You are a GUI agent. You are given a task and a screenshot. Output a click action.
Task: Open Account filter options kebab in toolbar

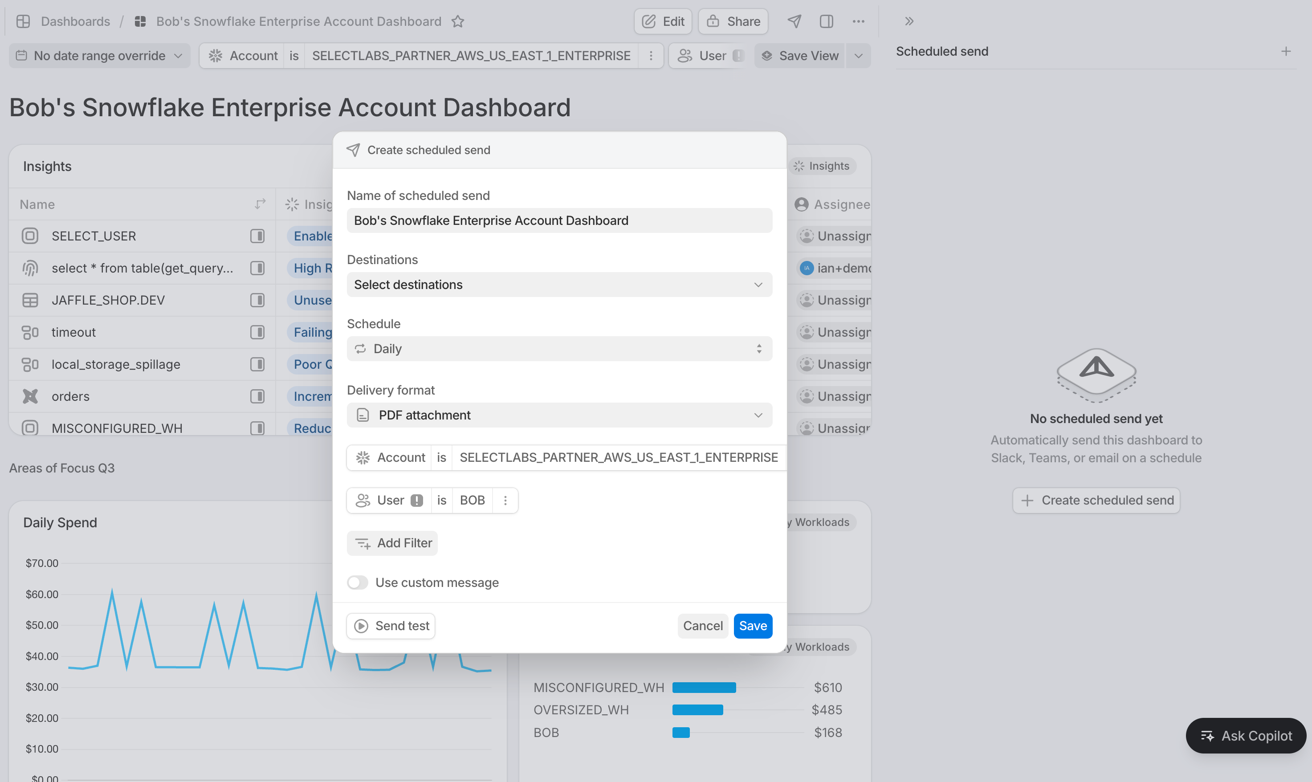point(651,55)
